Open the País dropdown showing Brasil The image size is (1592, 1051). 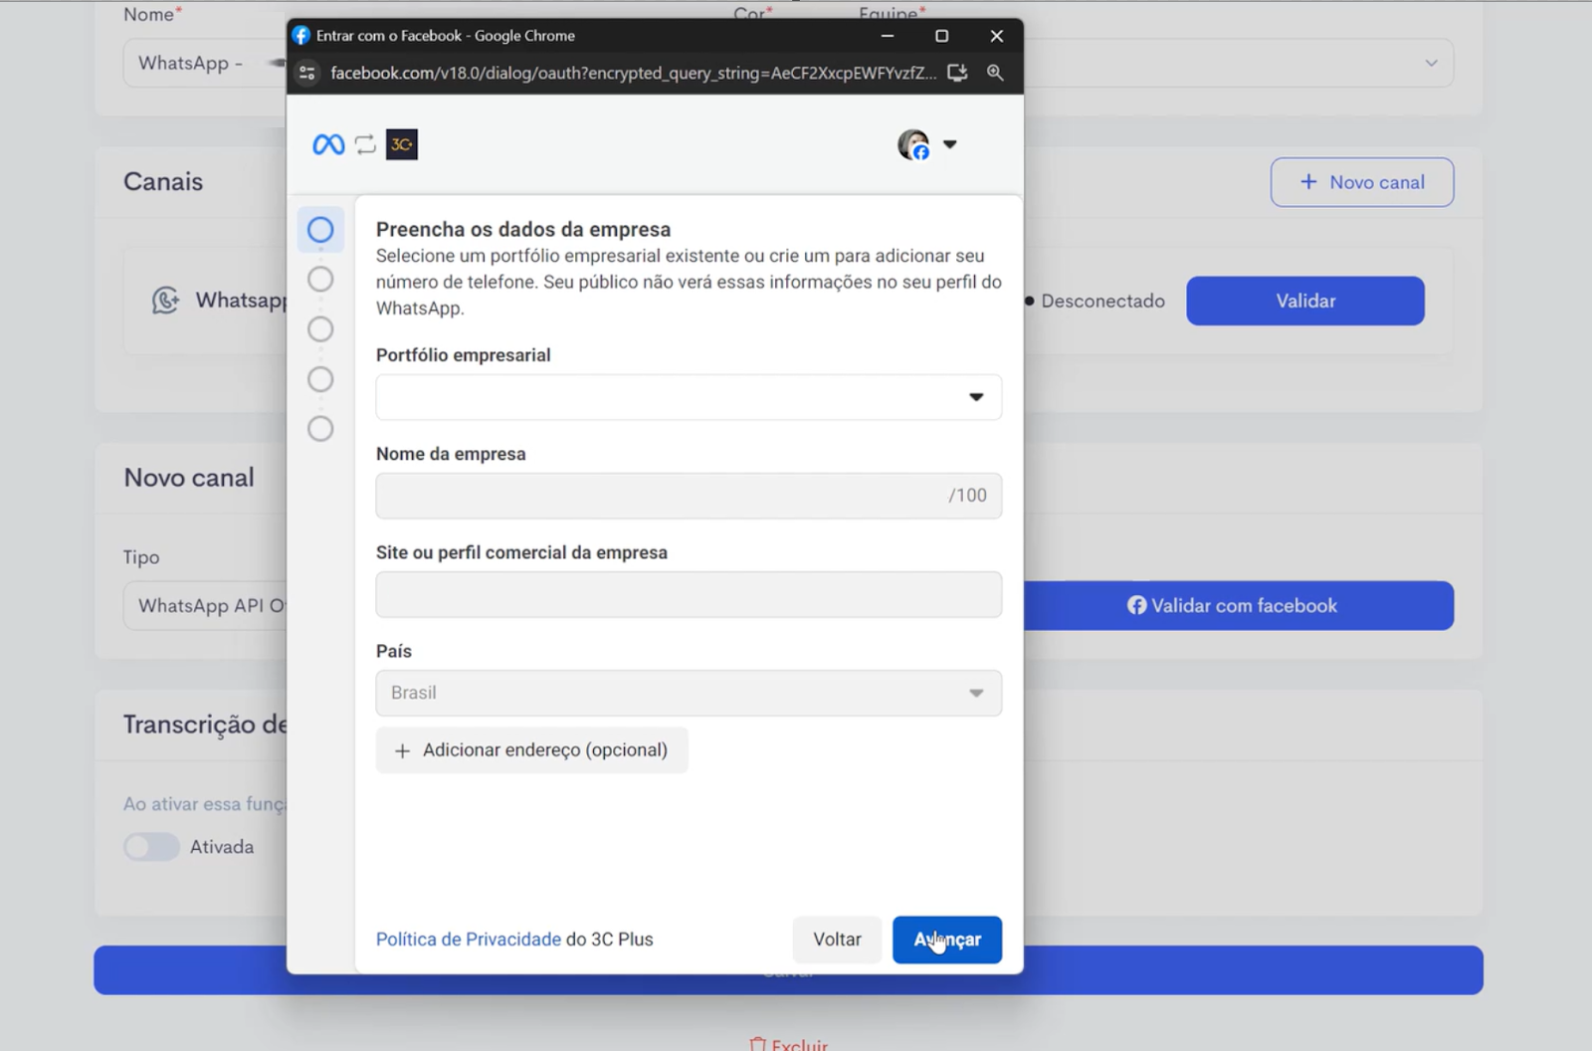689,693
